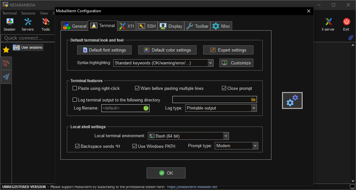Switch to the SSH tab
Screen dimensions: 356x190
click(147, 26)
